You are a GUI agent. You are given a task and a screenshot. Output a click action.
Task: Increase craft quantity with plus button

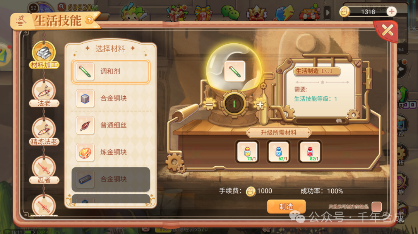(x=260, y=104)
